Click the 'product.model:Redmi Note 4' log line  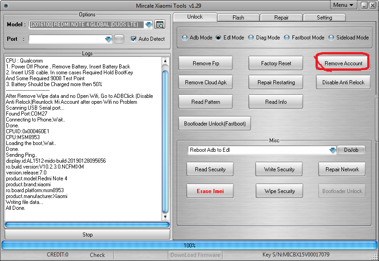(x=37, y=179)
